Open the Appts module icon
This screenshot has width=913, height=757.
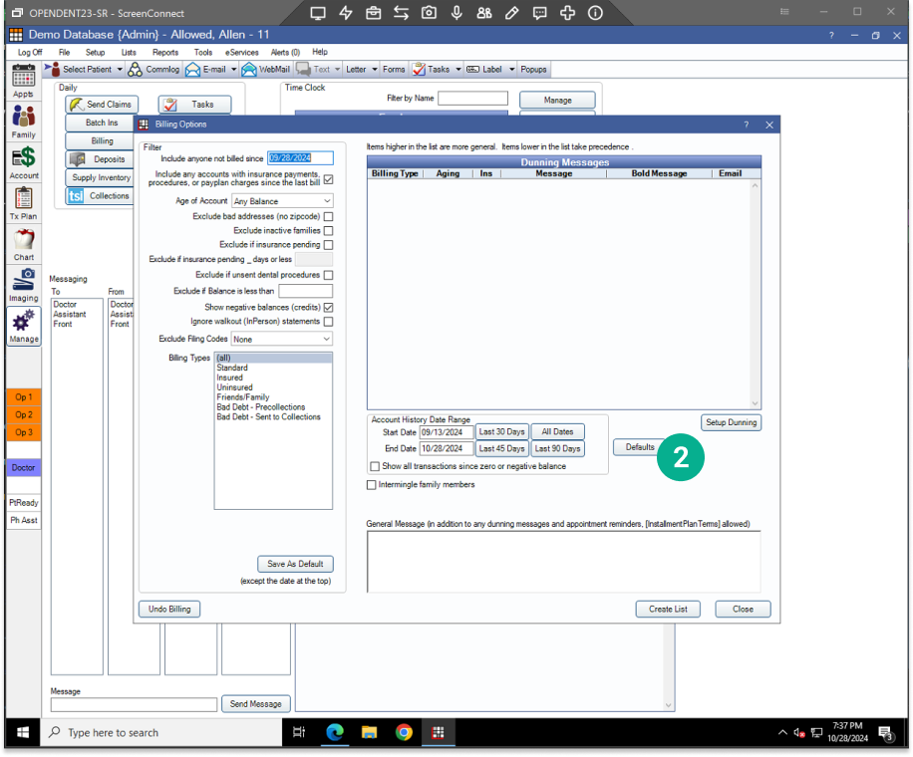[x=23, y=81]
